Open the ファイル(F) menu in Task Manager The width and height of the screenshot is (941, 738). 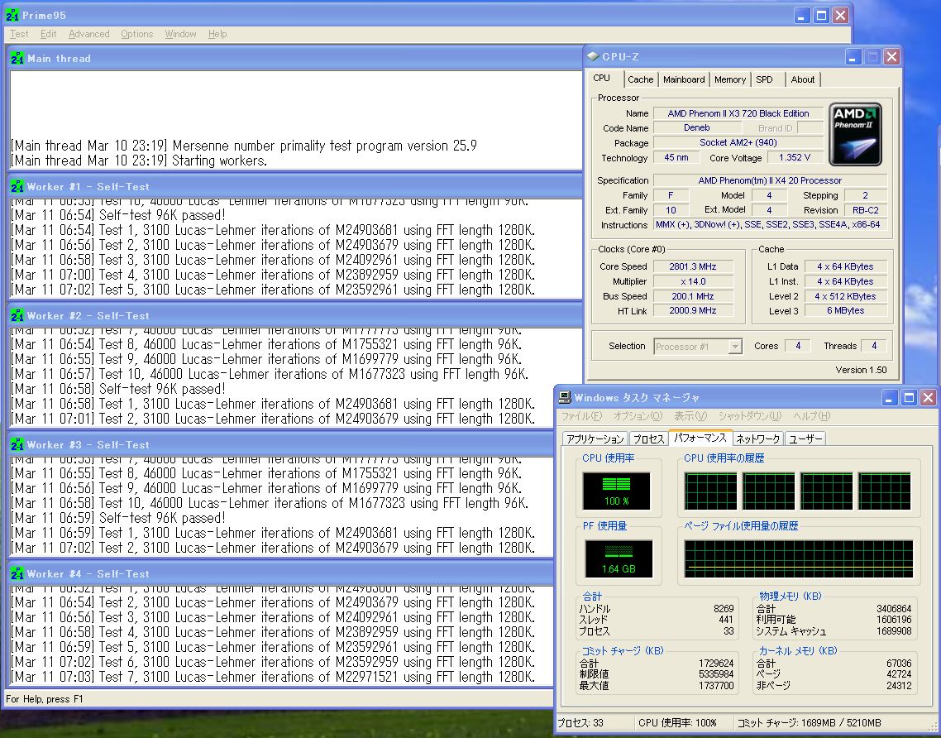coord(581,416)
